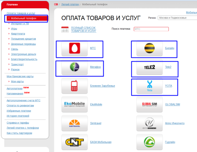Click the EkoMobile logo tile
This screenshot has height=152, width=197.
(x=74, y=105)
